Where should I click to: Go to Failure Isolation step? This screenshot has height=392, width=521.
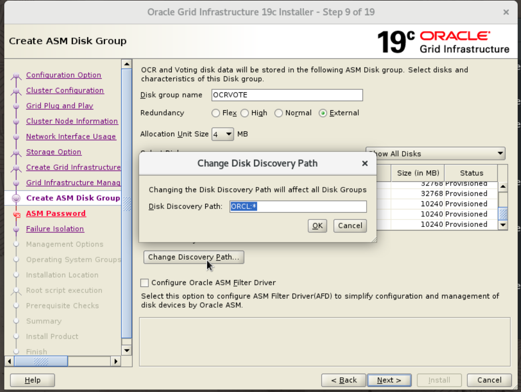pos(55,229)
